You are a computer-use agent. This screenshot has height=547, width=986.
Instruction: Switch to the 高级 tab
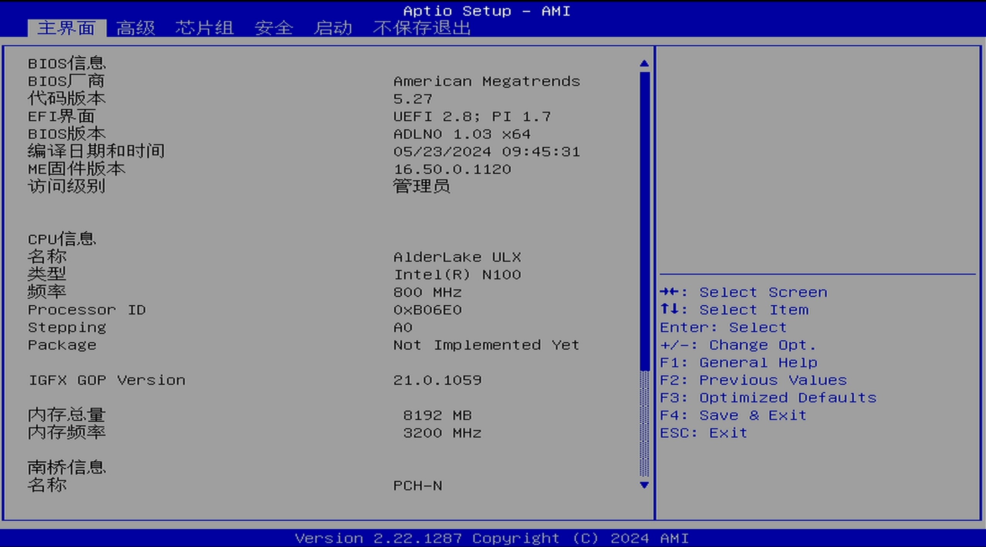click(x=136, y=28)
